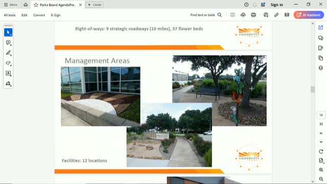This screenshot has width=327, height=184.
Task: Click Find text or tools field
Action: 202,15
